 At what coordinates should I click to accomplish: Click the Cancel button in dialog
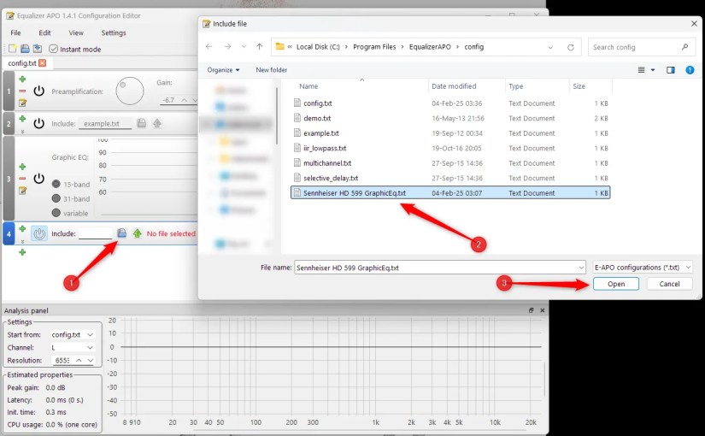[669, 284]
